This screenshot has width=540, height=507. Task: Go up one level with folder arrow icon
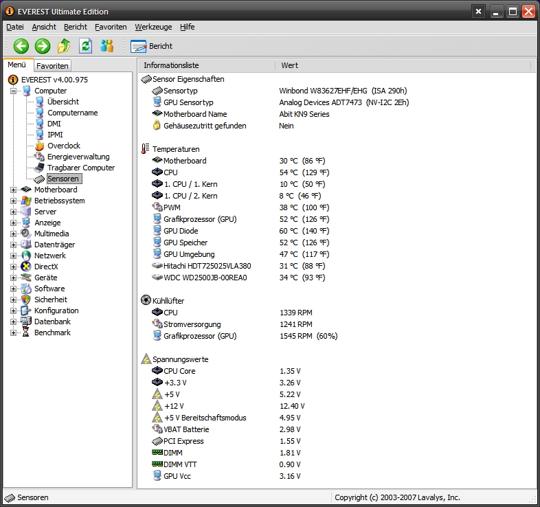click(x=64, y=46)
